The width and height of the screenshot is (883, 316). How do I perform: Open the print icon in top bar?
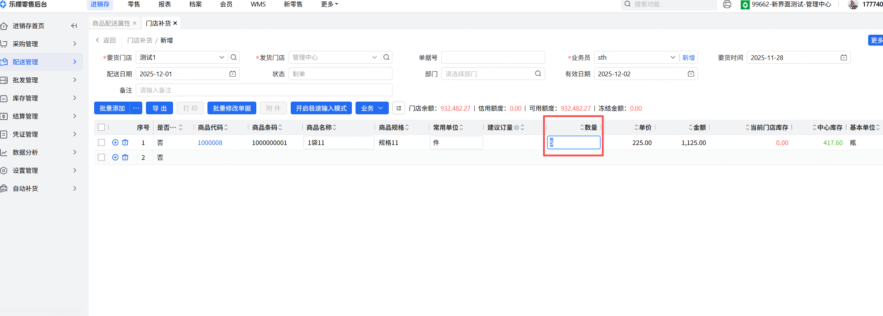pyautogui.click(x=727, y=4)
